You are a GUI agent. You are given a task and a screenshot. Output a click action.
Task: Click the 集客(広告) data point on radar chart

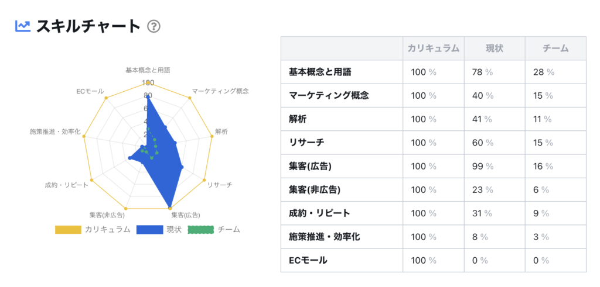click(x=170, y=208)
